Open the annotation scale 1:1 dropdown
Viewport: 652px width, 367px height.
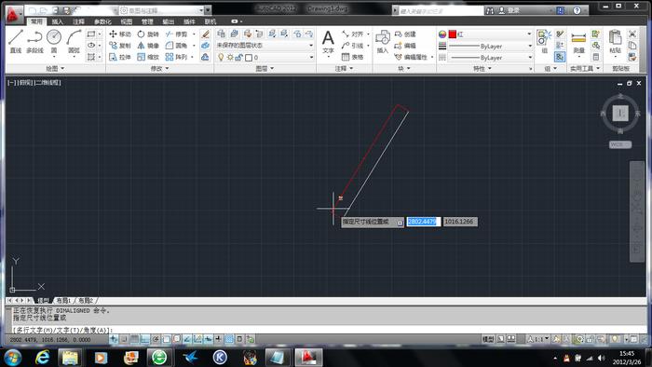[x=539, y=339]
